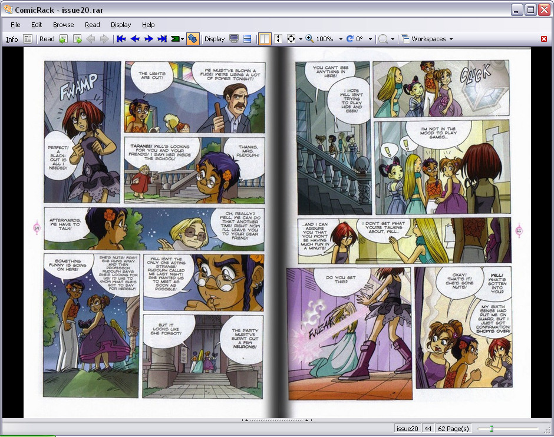The width and height of the screenshot is (554, 437).
Task: Open the bookmark dropdown arrow
Action: (x=182, y=39)
